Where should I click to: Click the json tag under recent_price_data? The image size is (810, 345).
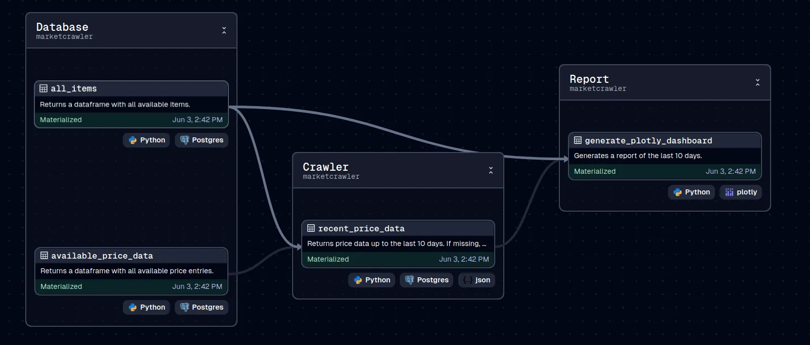pyautogui.click(x=477, y=280)
